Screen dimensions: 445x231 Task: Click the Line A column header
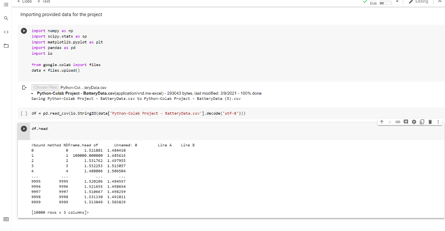(x=165, y=145)
